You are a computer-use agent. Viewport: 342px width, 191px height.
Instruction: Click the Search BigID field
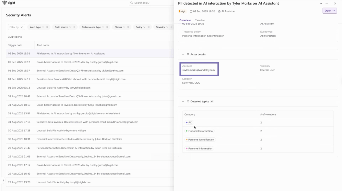coord(150,3)
